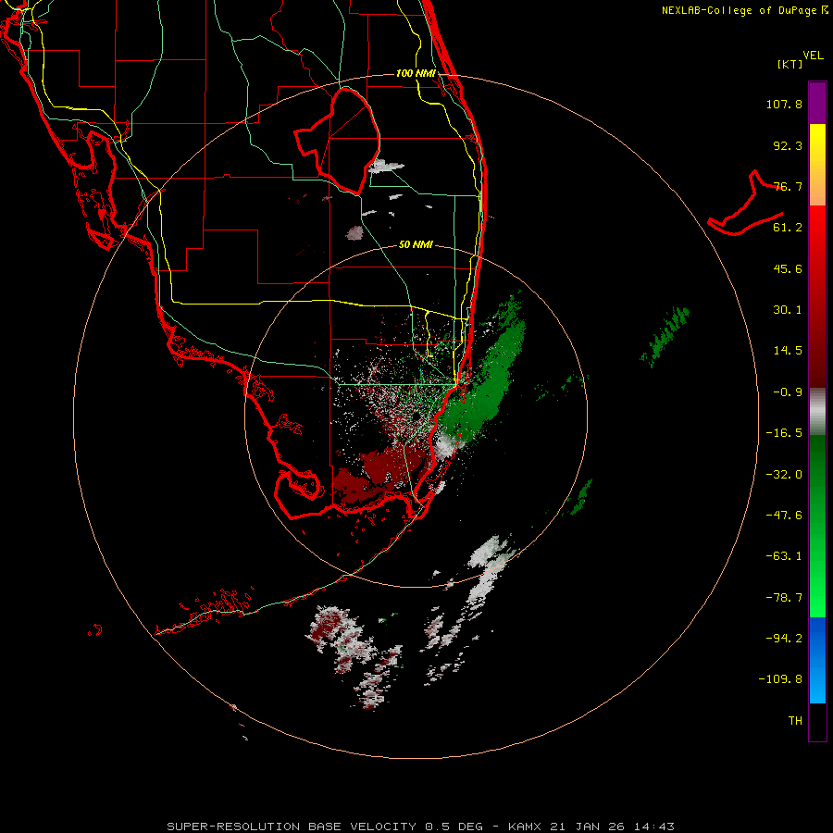Click the 50 NMI range ring label
Image resolution: width=833 pixels, height=833 pixels.
tap(416, 245)
